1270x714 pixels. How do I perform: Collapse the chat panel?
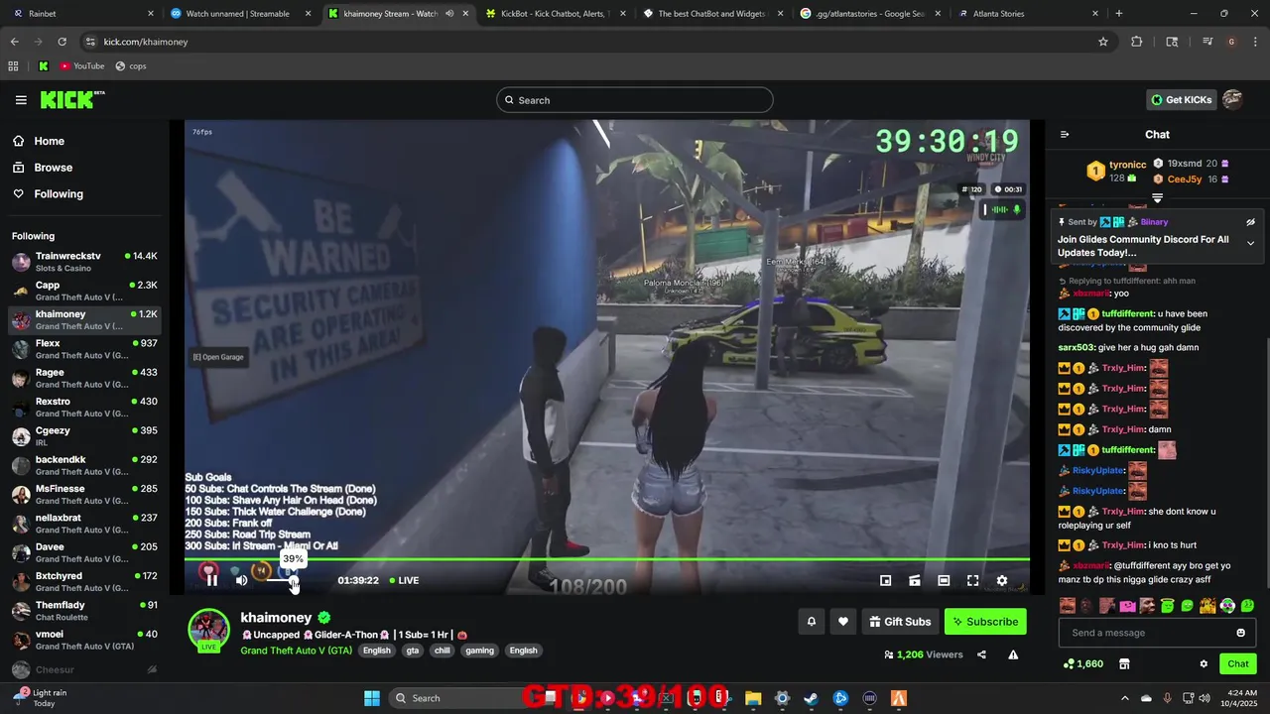click(x=1065, y=134)
